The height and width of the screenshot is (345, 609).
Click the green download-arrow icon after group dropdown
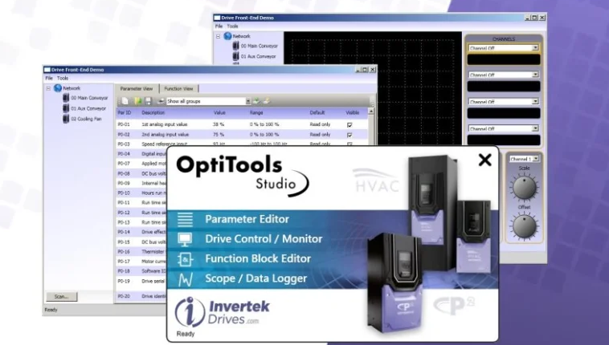(256, 101)
